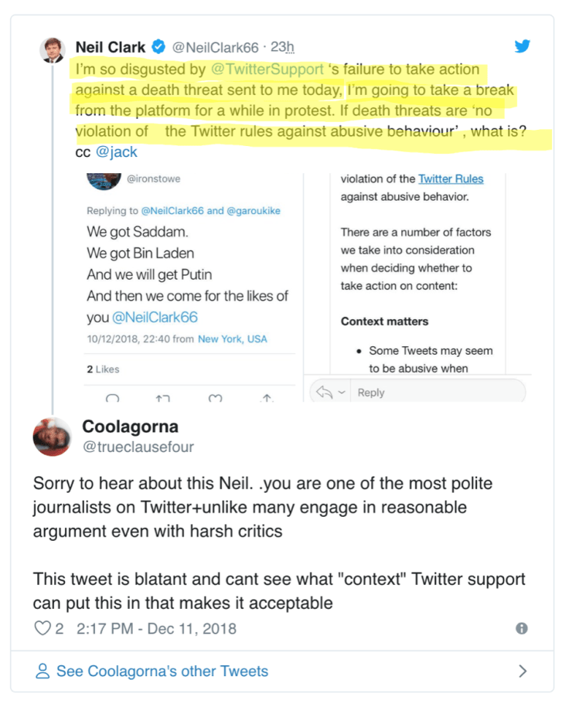Click the Twitter bird logo icon

[523, 46]
